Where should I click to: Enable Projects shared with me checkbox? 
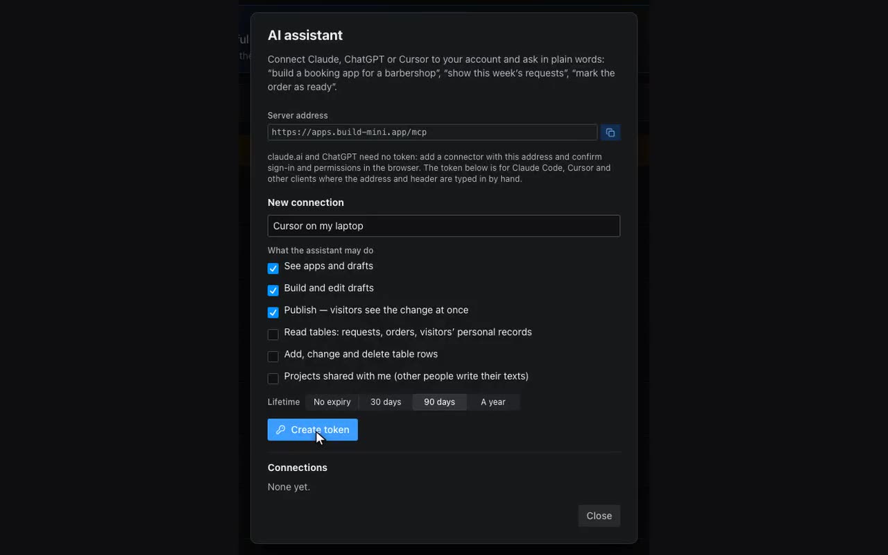click(x=273, y=378)
